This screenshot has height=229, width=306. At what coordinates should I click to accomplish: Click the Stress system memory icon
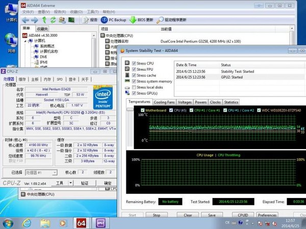(127, 81)
